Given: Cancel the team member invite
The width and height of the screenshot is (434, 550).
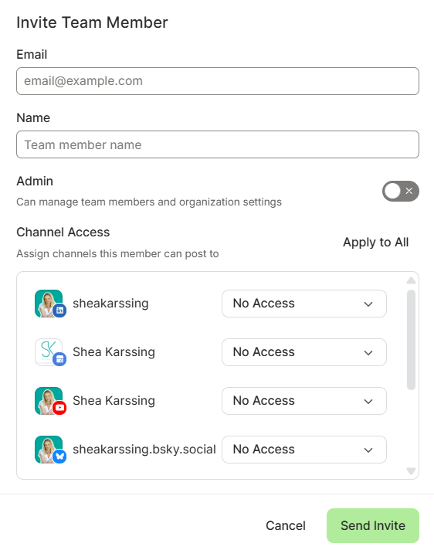Looking at the screenshot, I should pos(286,525).
